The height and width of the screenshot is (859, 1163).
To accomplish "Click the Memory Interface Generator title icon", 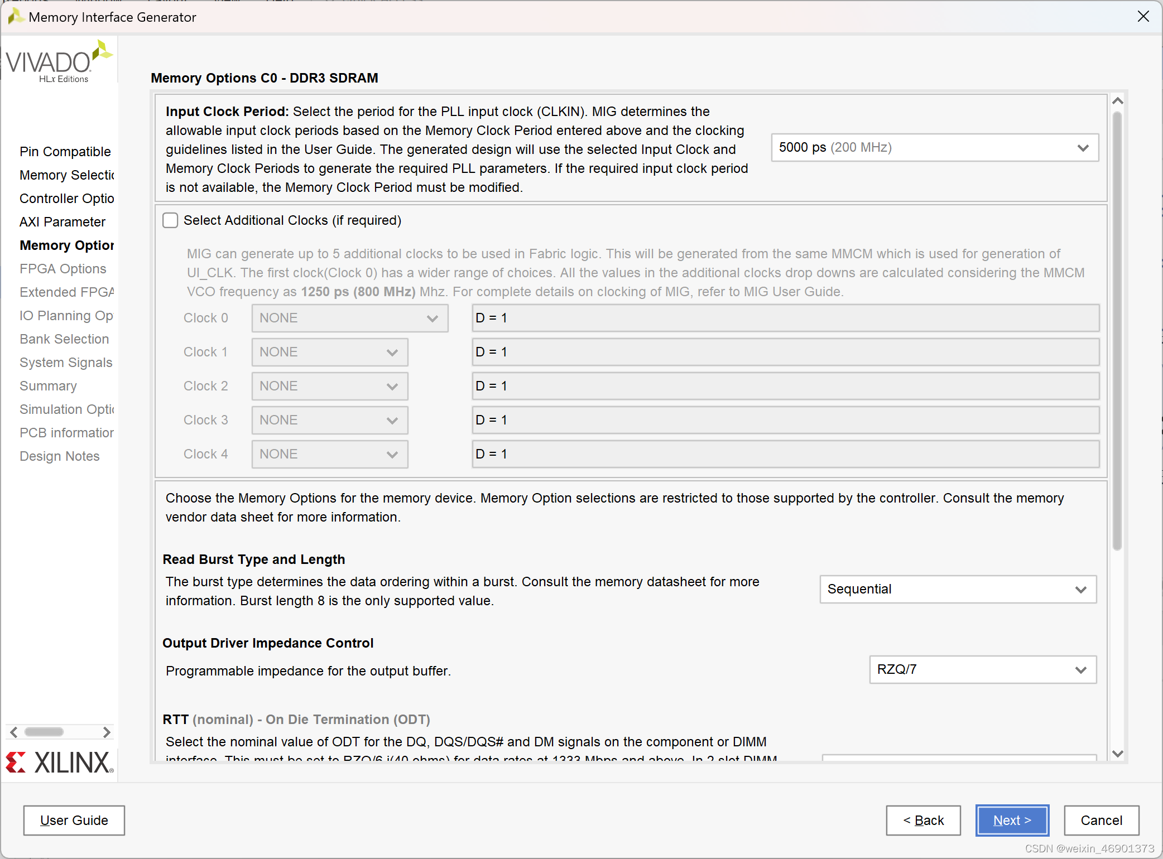I will point(16,17).
